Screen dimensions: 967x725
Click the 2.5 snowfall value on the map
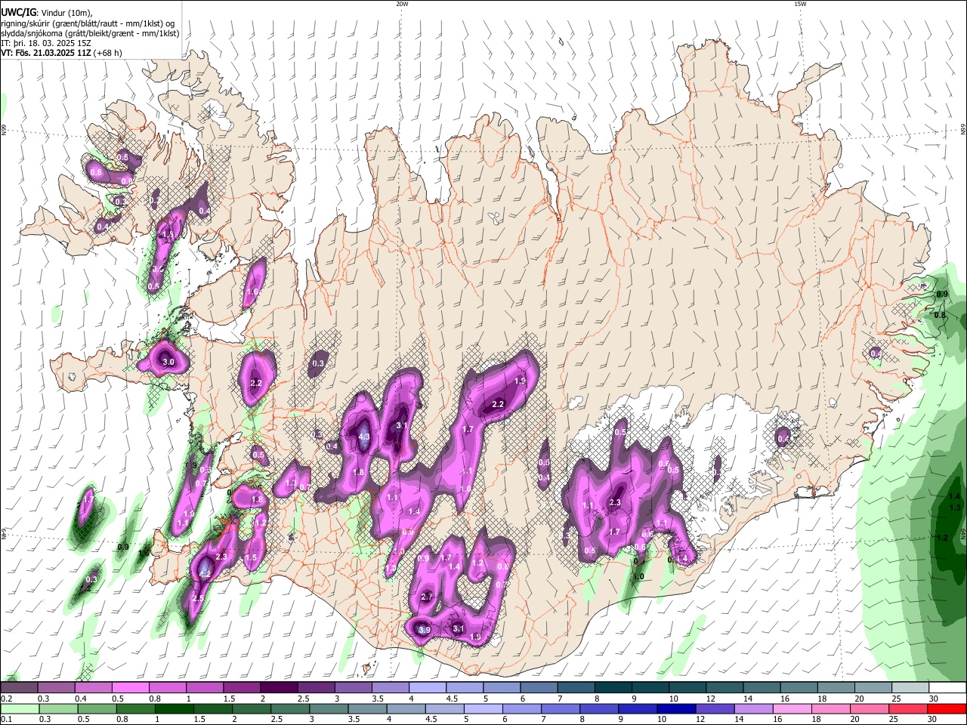pyautogui.click(x=198, y=597)
